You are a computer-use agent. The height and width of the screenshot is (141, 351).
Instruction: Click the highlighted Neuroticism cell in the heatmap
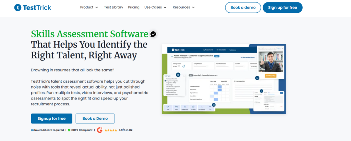[212, 96]
